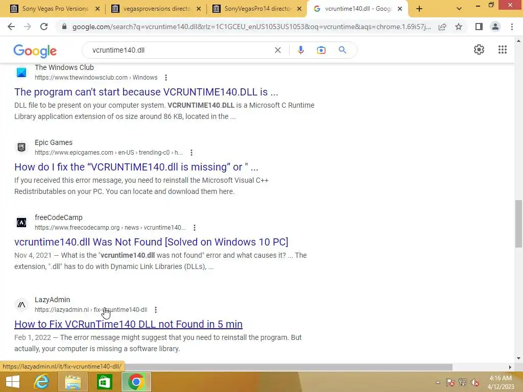
Task: Open Google apps grid
Action: coord(503,50)
